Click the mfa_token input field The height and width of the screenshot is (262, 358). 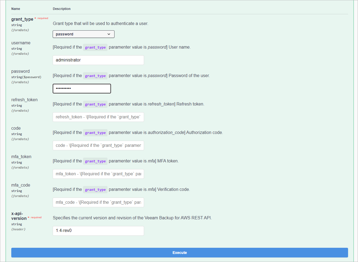[x=98, y=174]
